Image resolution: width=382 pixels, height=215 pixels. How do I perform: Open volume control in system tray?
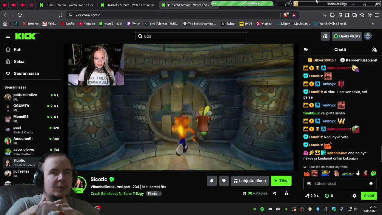pos(355,209)
